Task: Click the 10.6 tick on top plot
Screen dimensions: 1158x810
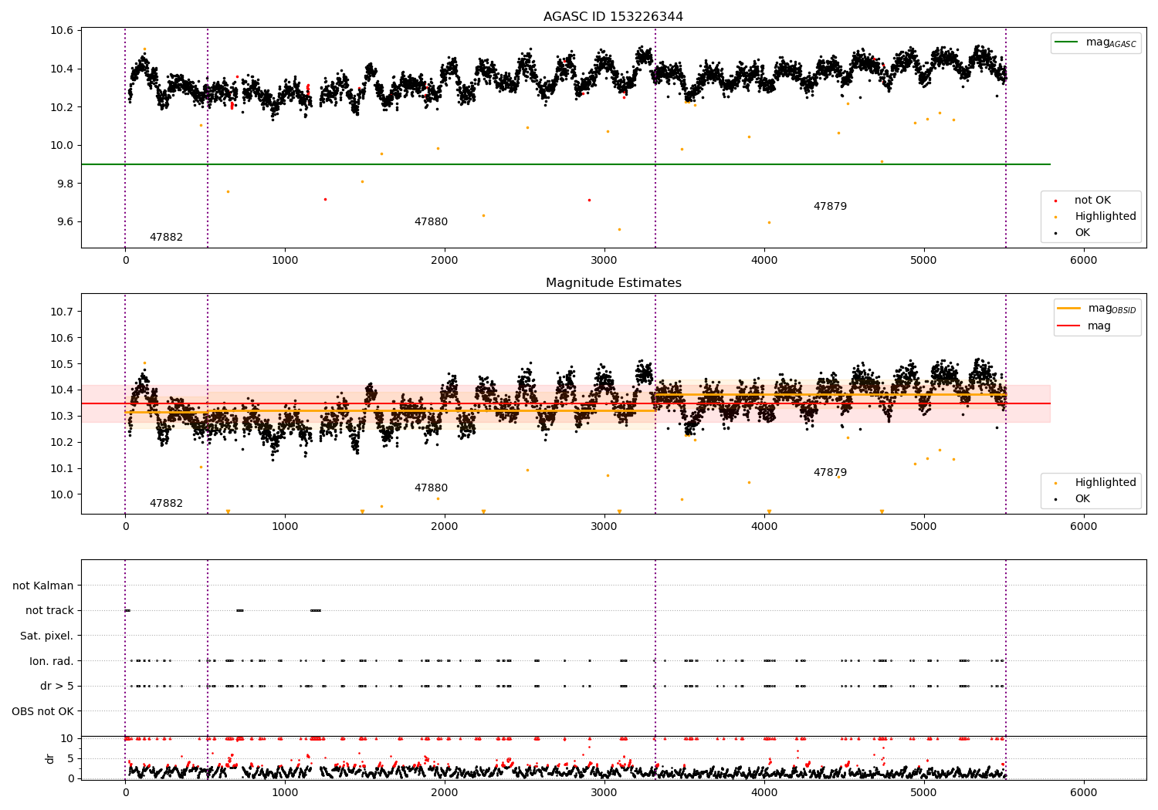Action: [x=62, y=31]
